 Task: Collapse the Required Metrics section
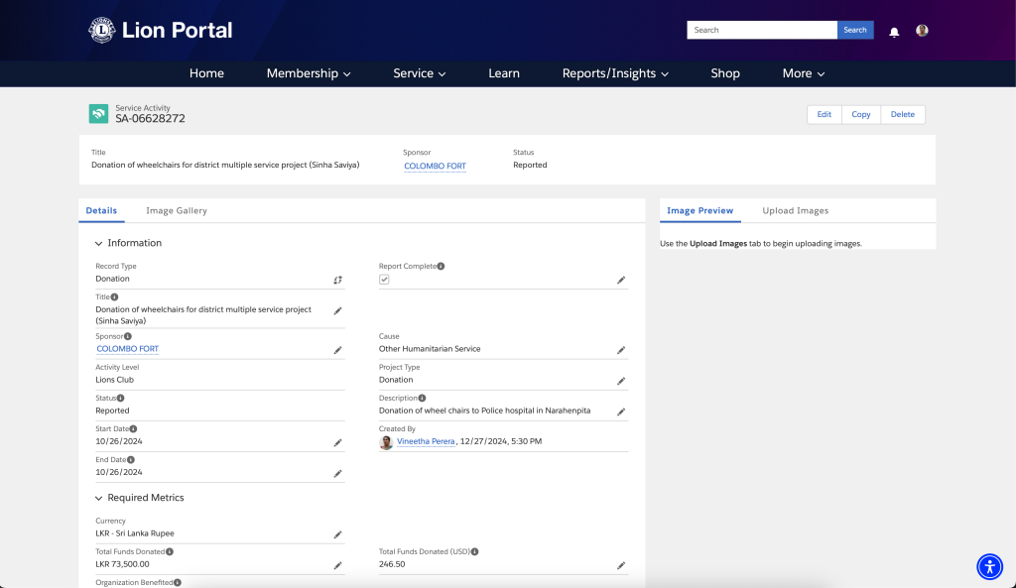coord(98,498)
